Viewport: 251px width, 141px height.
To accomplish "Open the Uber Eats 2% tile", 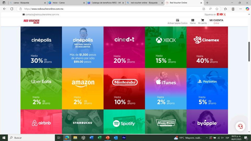I will [41, 89].
